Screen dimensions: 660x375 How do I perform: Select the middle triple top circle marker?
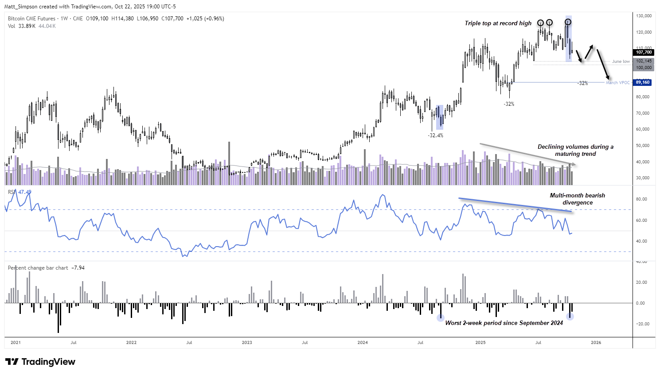click(x=549, y=23)
